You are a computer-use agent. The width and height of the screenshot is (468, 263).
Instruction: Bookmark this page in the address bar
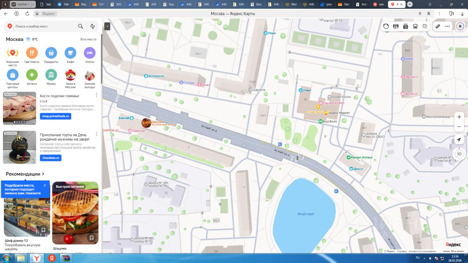pos(428,14)
